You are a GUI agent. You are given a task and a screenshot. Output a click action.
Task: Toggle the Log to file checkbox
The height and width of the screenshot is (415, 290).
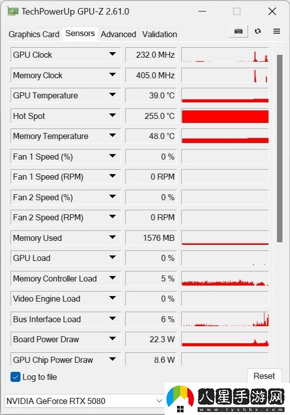tap(16, 377)
